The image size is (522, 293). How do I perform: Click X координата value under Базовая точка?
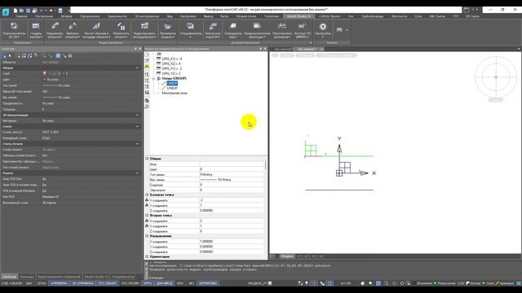point(232,200)
